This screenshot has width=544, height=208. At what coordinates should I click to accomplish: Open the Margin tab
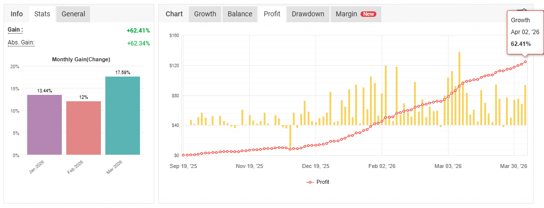tap(347, 14)
